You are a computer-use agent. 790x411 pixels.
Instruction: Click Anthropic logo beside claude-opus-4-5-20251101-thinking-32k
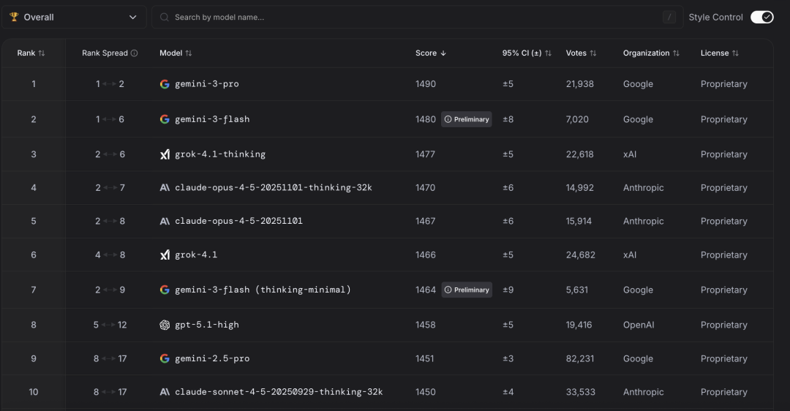point(165,187)
